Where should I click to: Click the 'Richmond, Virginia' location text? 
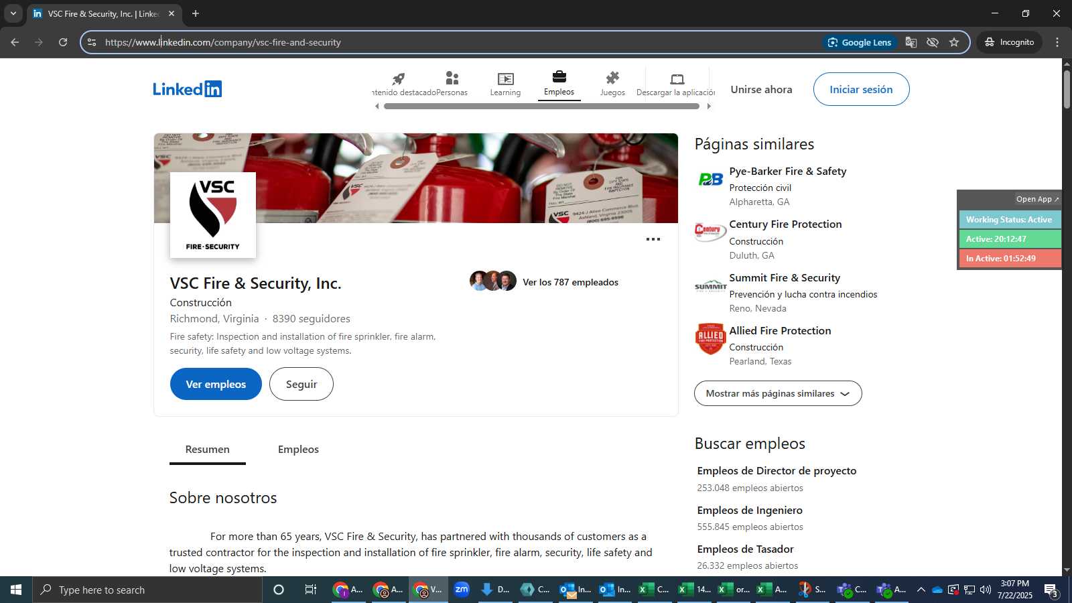pyautogui.click(x=214, y=319)
